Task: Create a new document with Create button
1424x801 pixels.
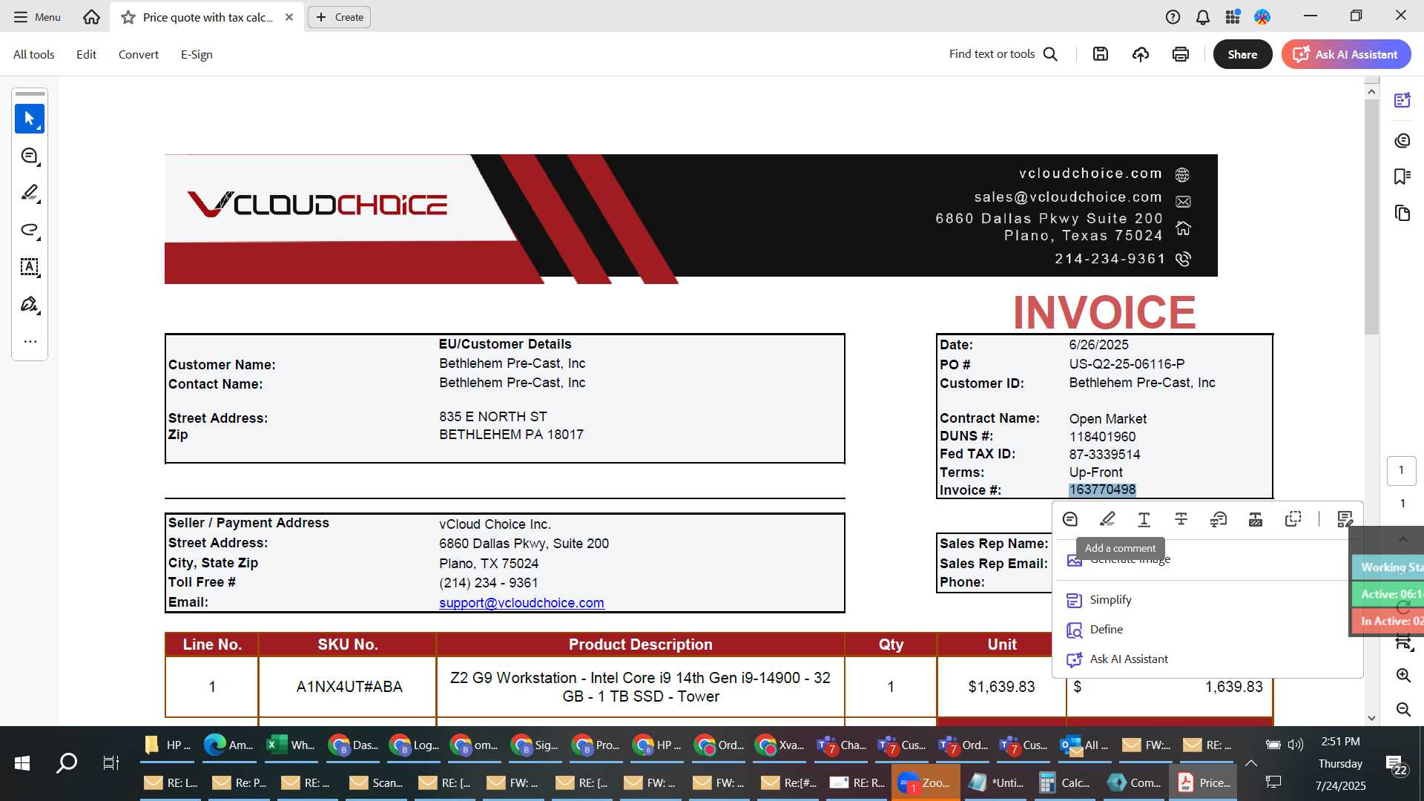Action: tap(339, 17)
